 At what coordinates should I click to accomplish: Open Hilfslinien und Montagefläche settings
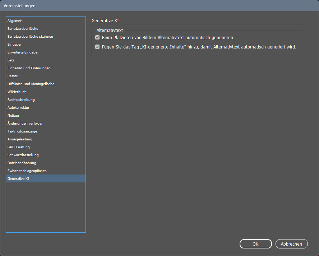(31, 84)
